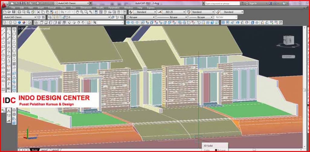The width and height of the screenshot is (310, 152).
Task: Open the workspace dropdown in title bar
Action: tap(87, 3)
